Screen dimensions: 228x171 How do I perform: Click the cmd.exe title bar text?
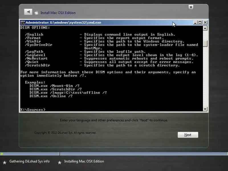click(x=63, y=23)
